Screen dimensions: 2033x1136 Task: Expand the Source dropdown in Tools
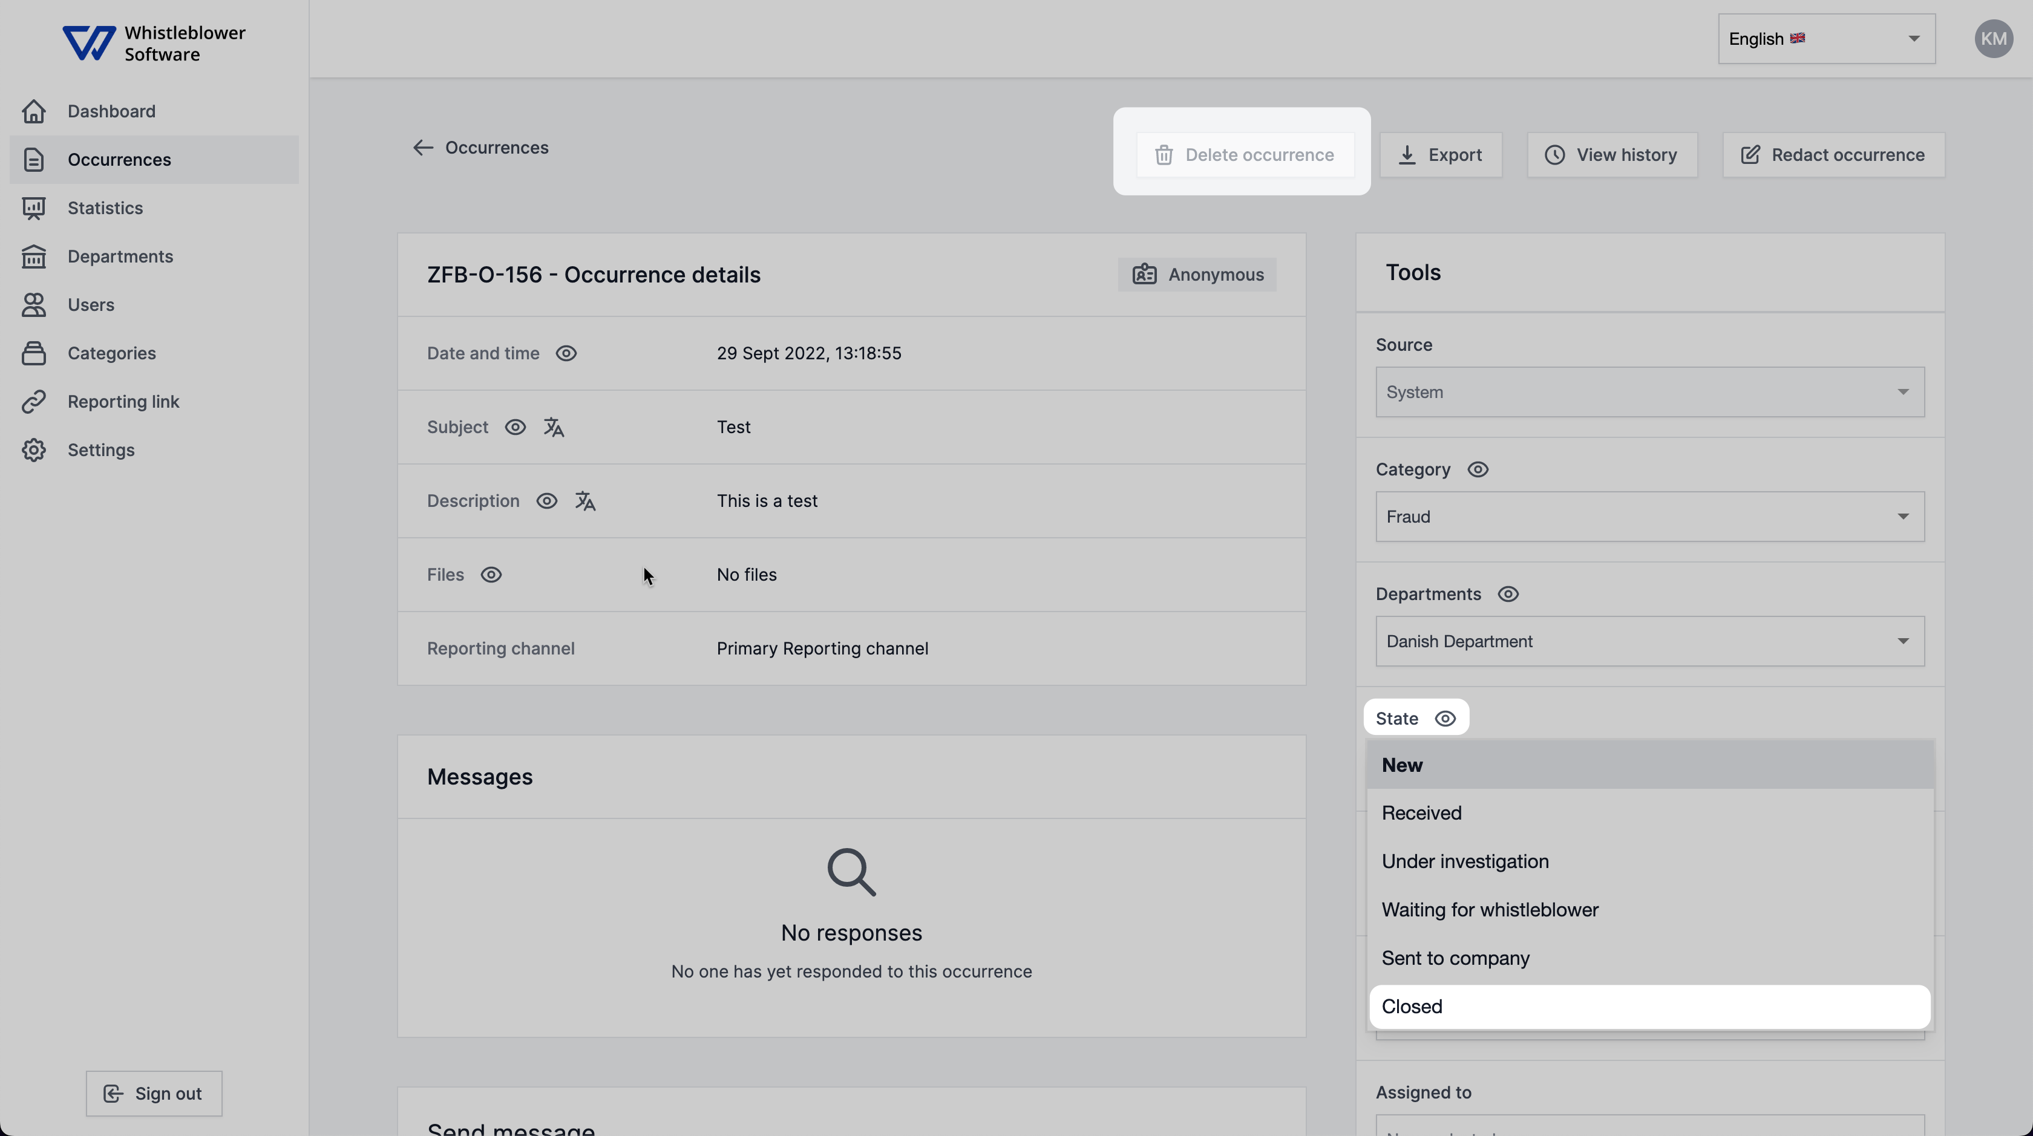coord(1649,391)
